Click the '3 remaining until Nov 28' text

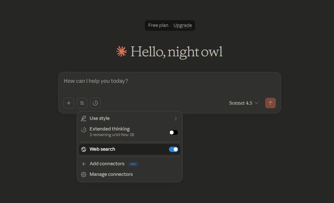click(112, 135)
